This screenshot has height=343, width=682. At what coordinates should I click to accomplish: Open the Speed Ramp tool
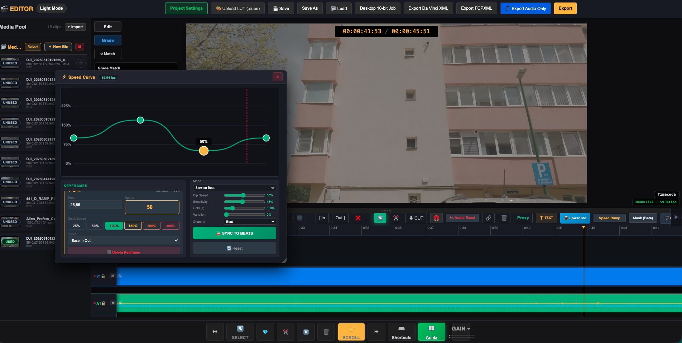click(609, 218)
